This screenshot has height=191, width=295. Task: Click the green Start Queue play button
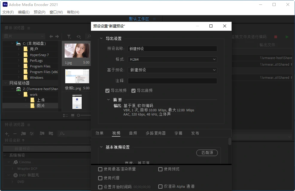(x=287, y=37)
